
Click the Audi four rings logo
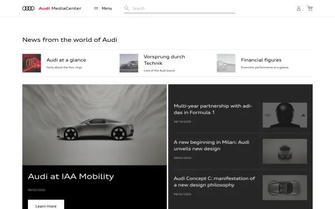point(28,8)
